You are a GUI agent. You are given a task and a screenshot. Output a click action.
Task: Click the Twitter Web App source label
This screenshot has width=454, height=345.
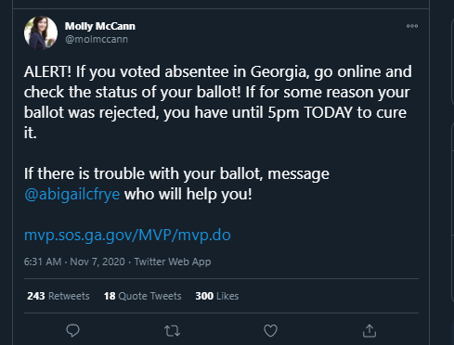click(173, 262)
